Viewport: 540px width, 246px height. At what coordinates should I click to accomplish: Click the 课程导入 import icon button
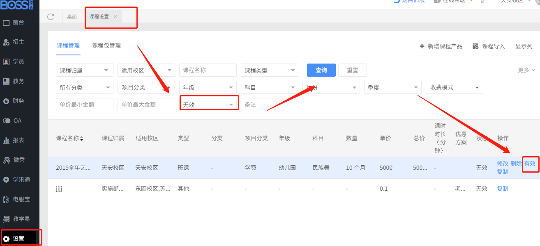489,46
